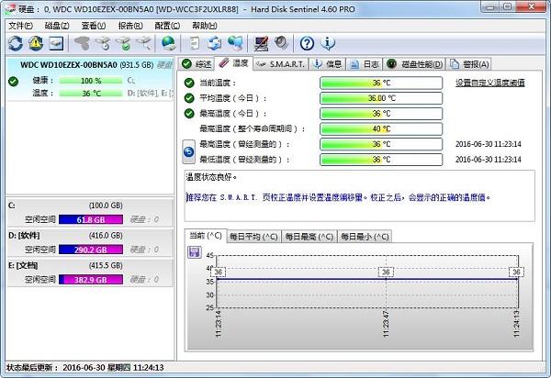Click the E: free space 382.9 GB bar
Viewport: 551px width, 378px height.
coord(91,280)
